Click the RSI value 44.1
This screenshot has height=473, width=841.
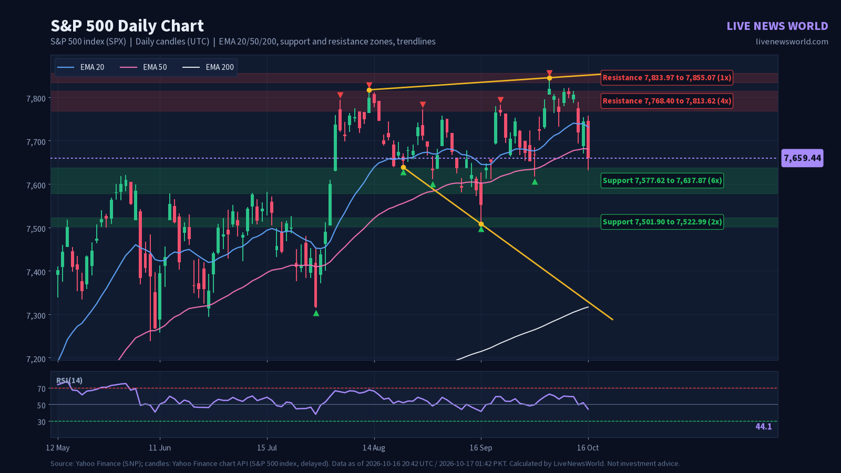coord(764,427)
